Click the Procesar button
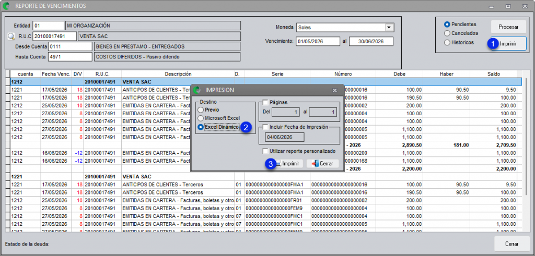The width and height of the screenshot is (535, 256). (508, 27)
